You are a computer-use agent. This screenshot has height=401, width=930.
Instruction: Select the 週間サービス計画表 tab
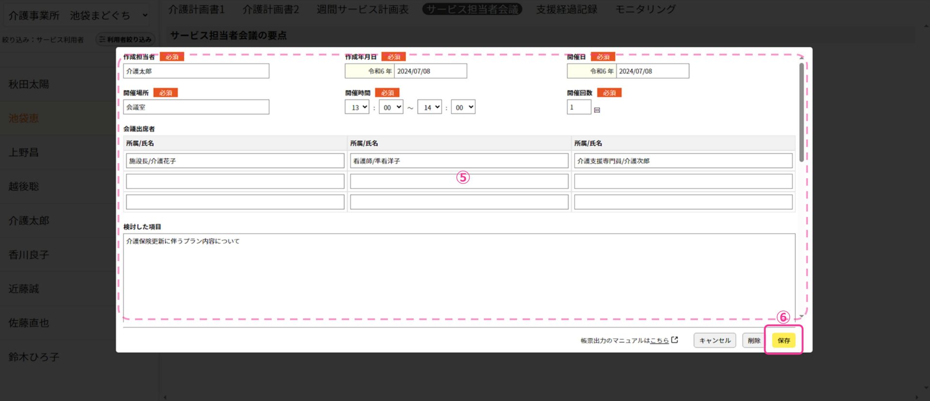coord(362,9)
